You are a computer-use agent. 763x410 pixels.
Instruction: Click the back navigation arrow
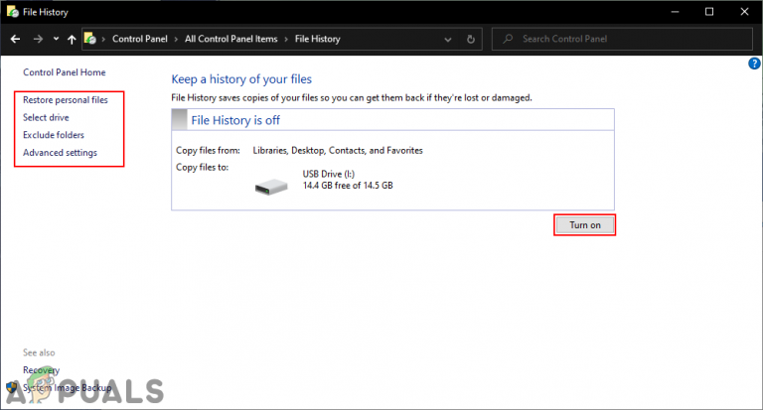15,39
